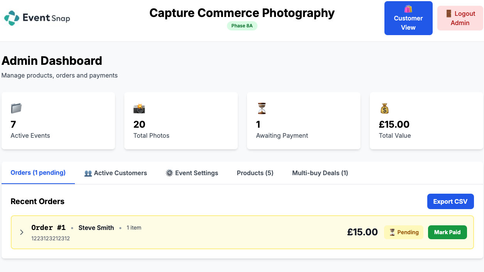Open the Multi-buy Deals (1) tab
This screenshot has width=484, height=272.
pyautogui.click(x=320, y=173)
